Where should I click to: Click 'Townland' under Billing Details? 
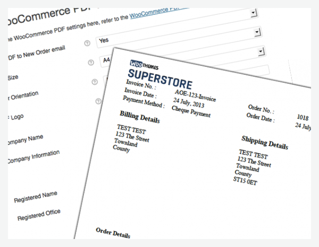[125, 142]
